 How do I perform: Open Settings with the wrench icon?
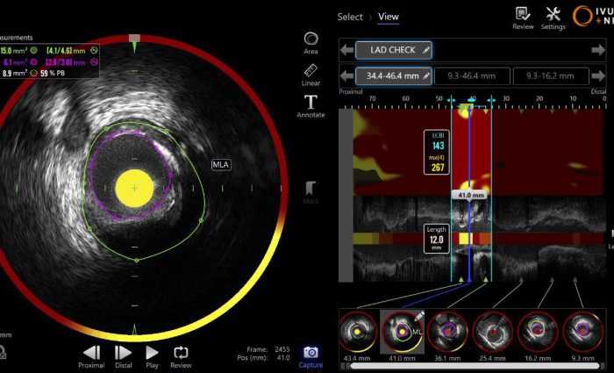click(553, 17)
